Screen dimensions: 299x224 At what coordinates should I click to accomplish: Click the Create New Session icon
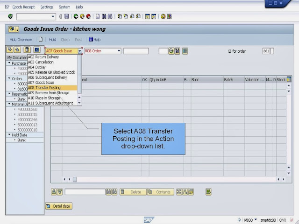click(148, 17)
